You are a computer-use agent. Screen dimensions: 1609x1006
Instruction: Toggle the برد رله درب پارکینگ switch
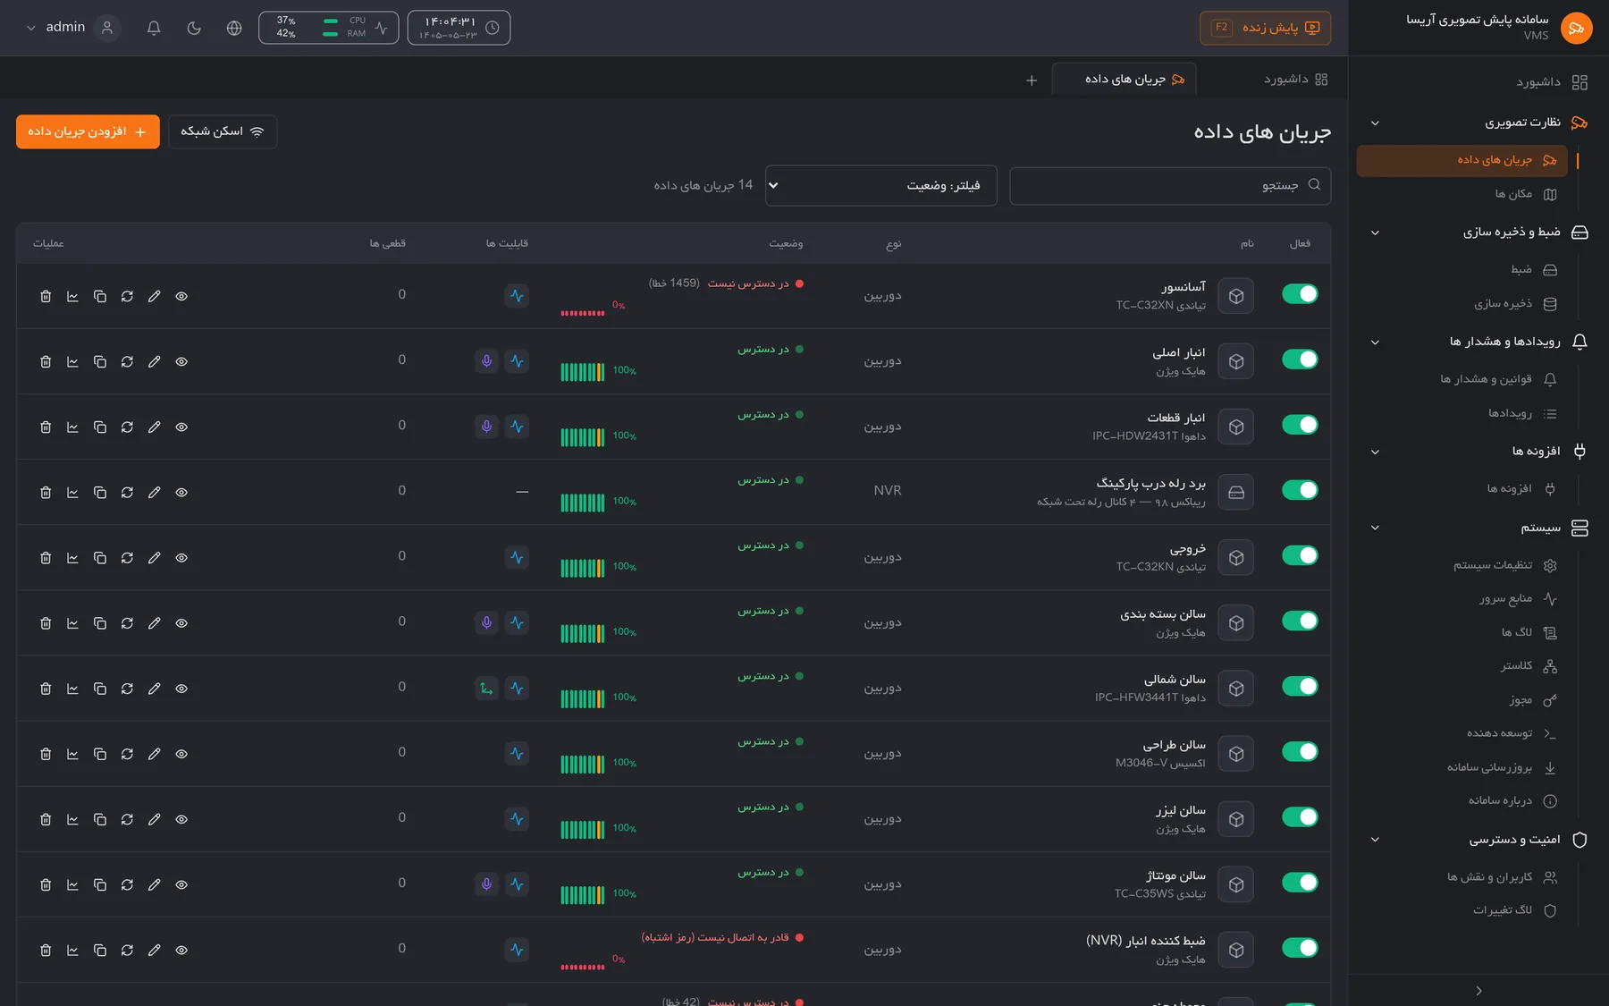(x=1300, y=490)
